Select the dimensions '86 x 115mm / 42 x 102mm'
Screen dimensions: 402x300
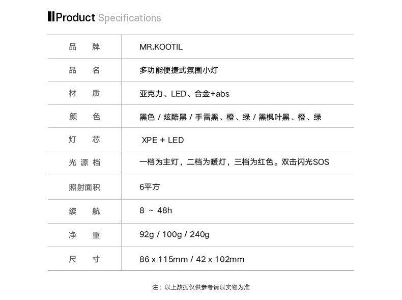pyautogui.click(x=192, y=259)
